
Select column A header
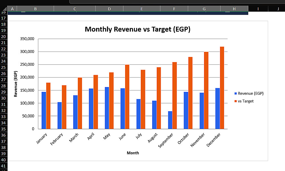coord(12,9)
